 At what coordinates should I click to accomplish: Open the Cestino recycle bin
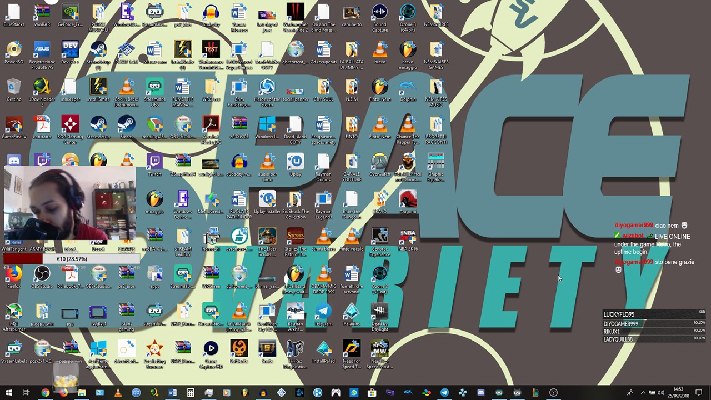pos(14,90)
